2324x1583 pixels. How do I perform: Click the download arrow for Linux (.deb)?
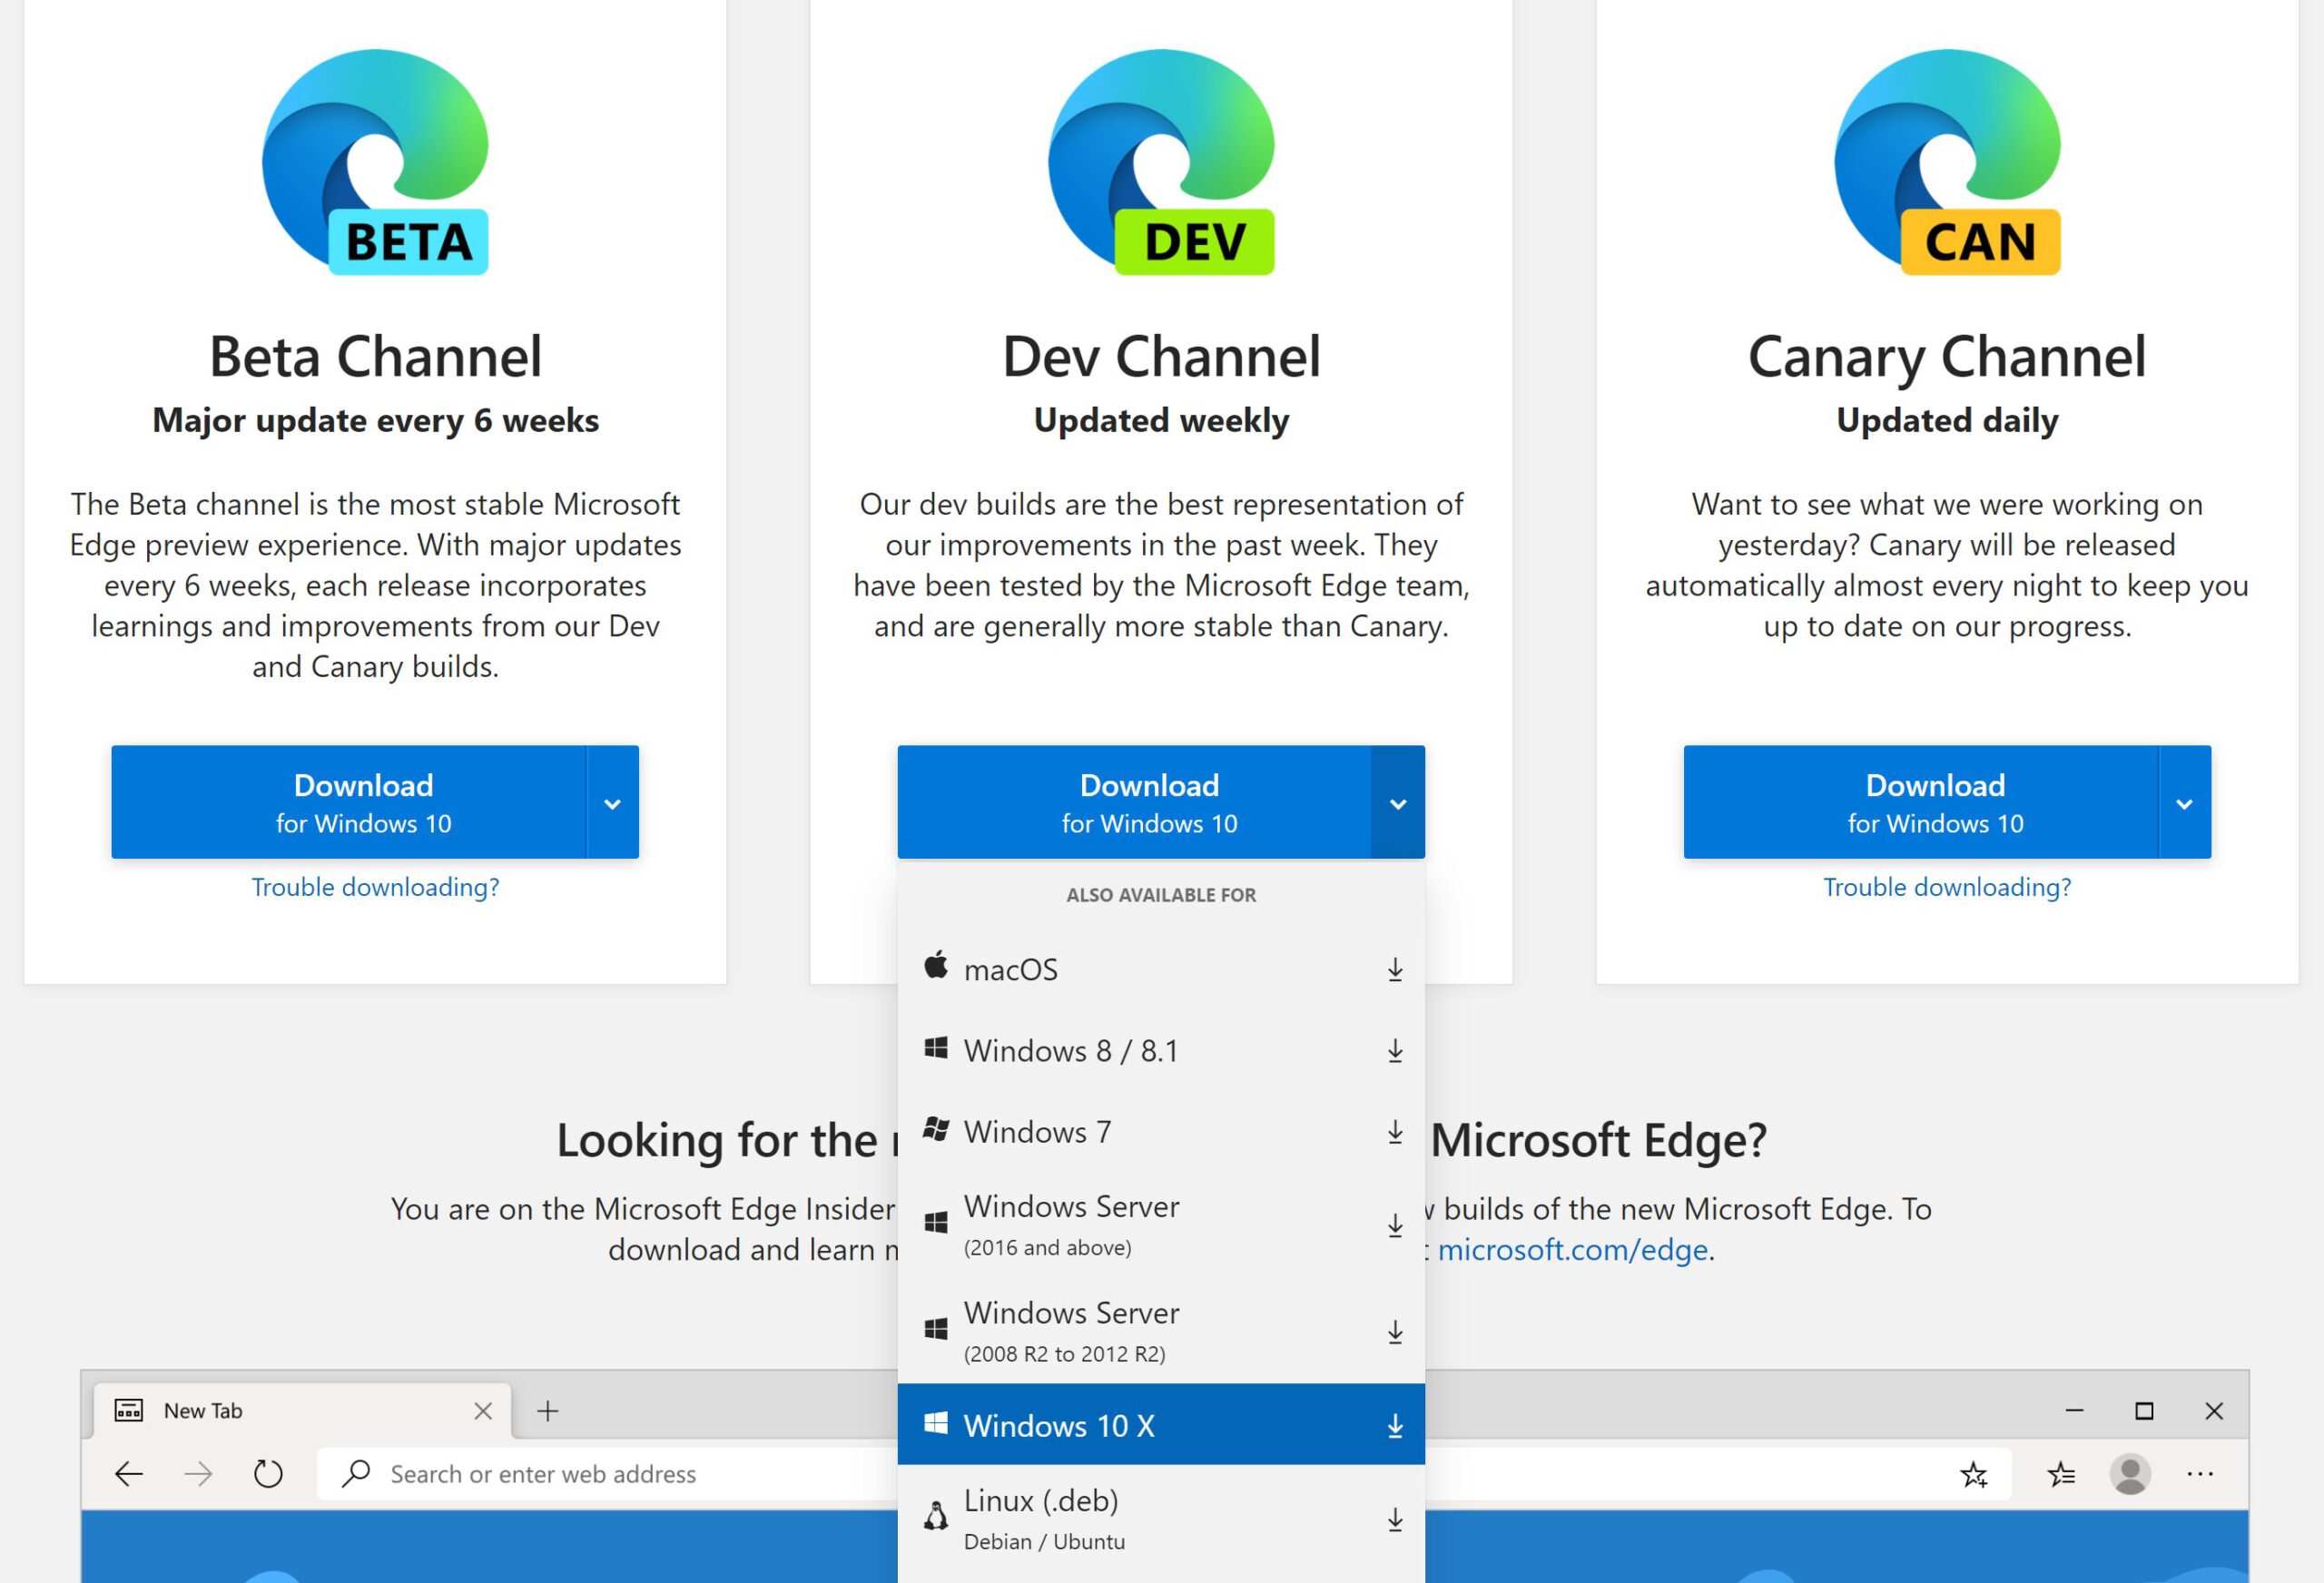click(x=1395, y=1520)
